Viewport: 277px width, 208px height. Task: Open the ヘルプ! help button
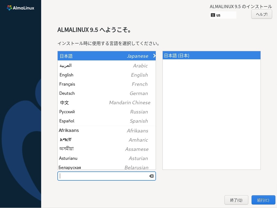point(262,14)
